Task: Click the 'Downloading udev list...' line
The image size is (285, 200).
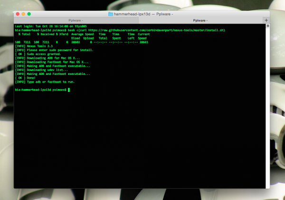Action: pyautogui.click(x=47, y=70)
